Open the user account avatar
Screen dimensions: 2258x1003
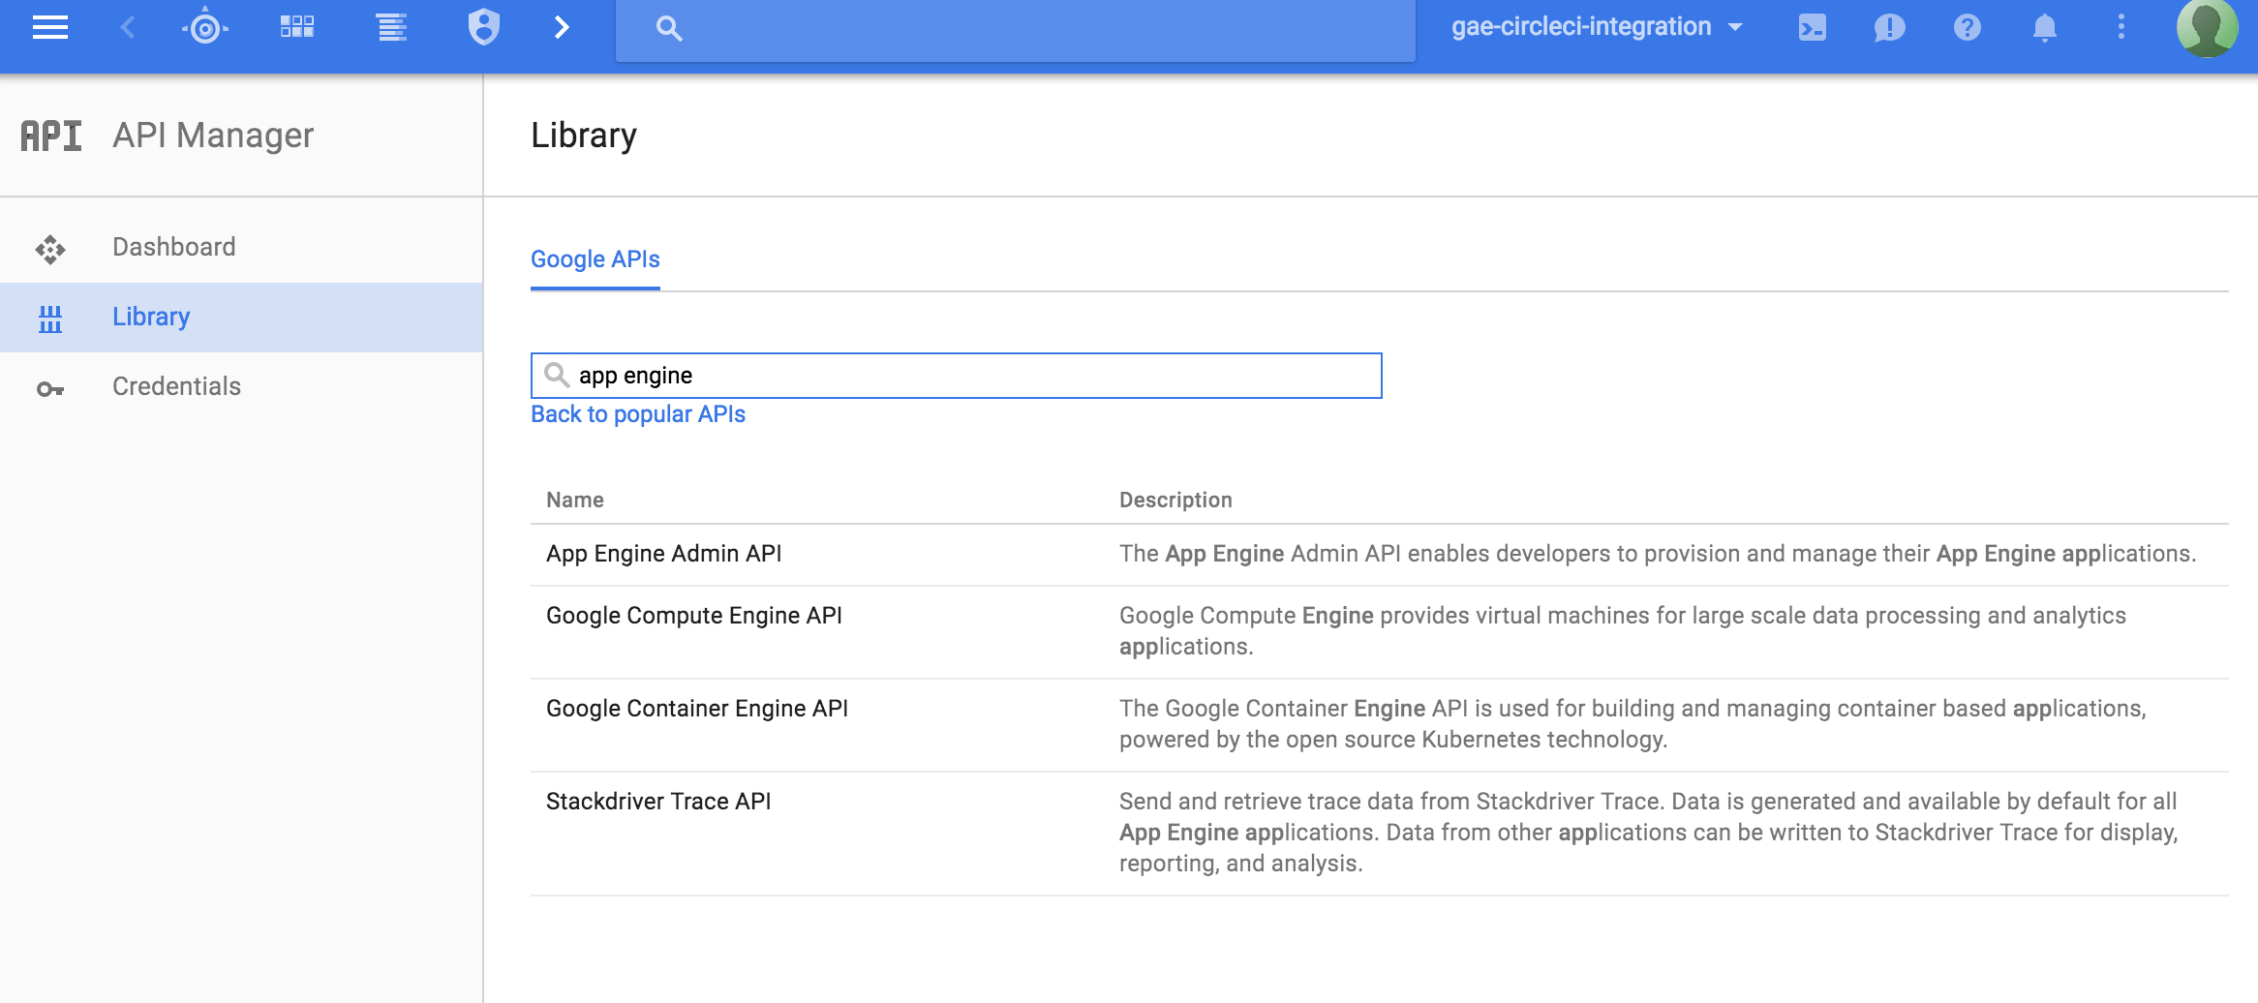tap(2207, 27)
